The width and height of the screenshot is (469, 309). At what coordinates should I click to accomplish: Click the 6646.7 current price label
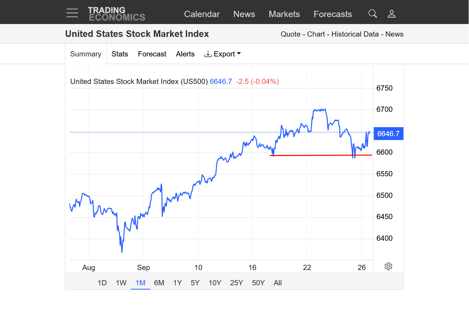388,133
